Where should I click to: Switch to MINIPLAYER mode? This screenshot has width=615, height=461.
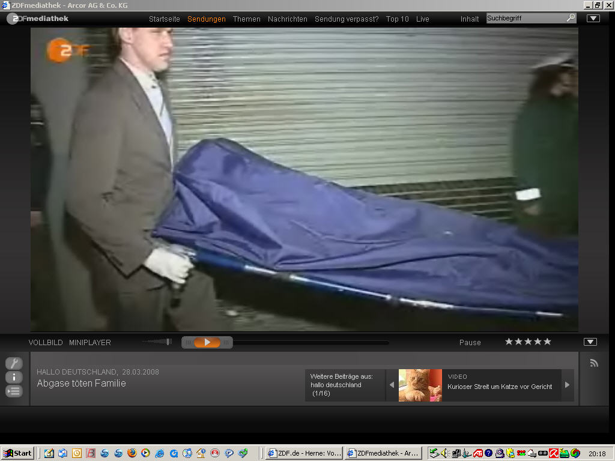click(89, 343)
